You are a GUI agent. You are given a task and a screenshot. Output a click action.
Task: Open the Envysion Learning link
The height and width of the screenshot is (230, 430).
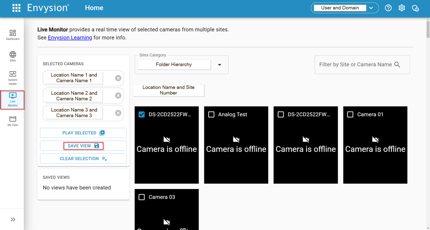click(x=70, y=38)
